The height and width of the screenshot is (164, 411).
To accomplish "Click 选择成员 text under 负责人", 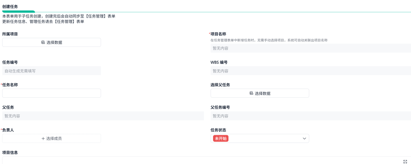I will 54,139.
